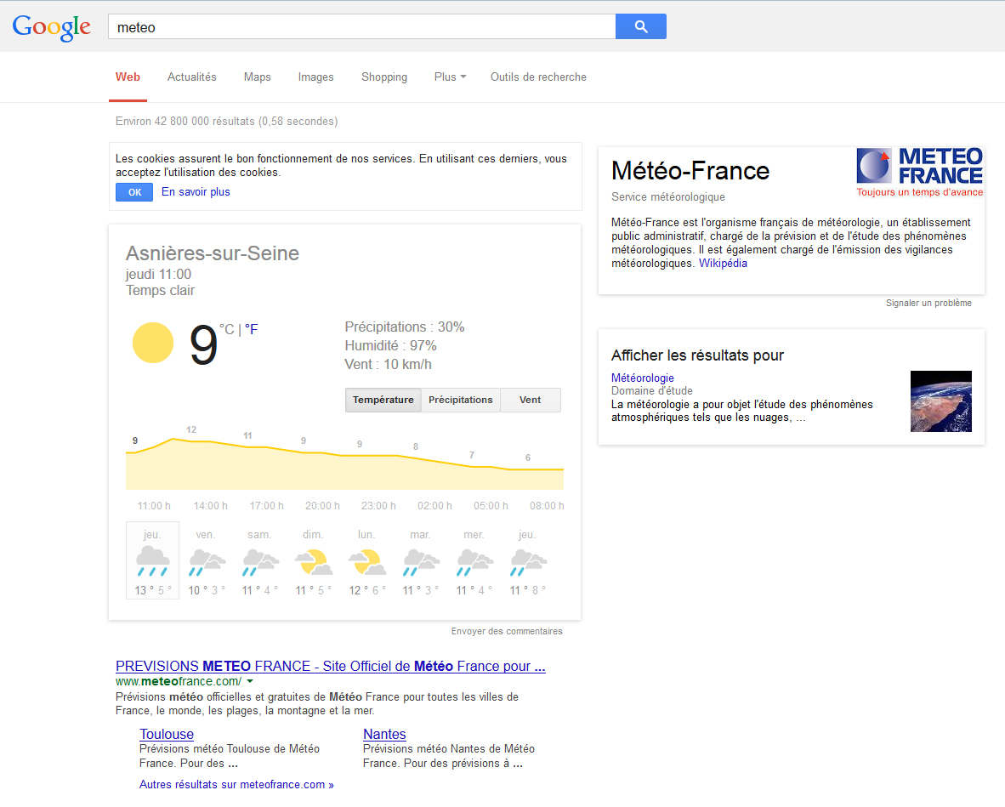Open the Earth thumbnail for Météorologie
Image resolution: width=1005 pixels, height=807 pixels.
tap(941, 401)
